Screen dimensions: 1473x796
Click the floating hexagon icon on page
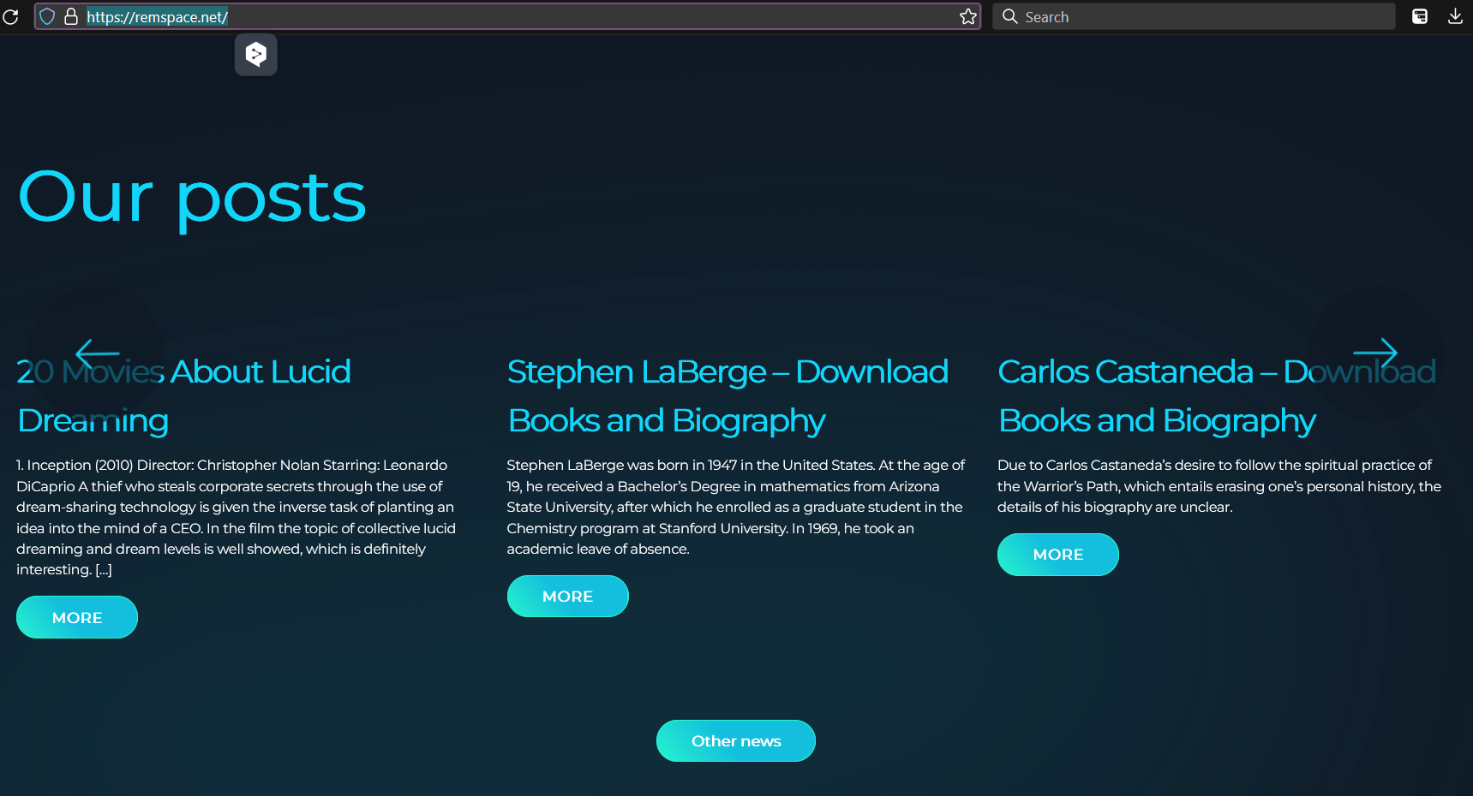tap(255, 55)
